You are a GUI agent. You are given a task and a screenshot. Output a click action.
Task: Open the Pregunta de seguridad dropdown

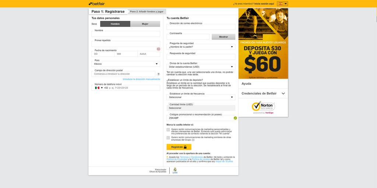click(201, 47)
